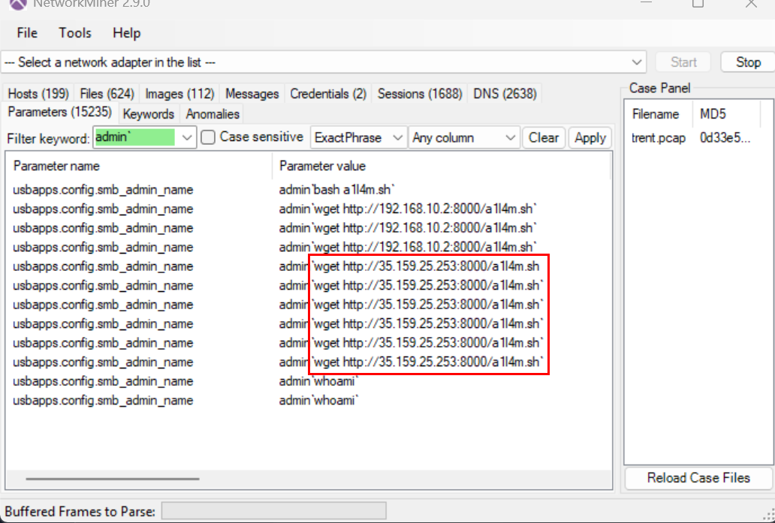Select the last admin`whoami` row

309,401
